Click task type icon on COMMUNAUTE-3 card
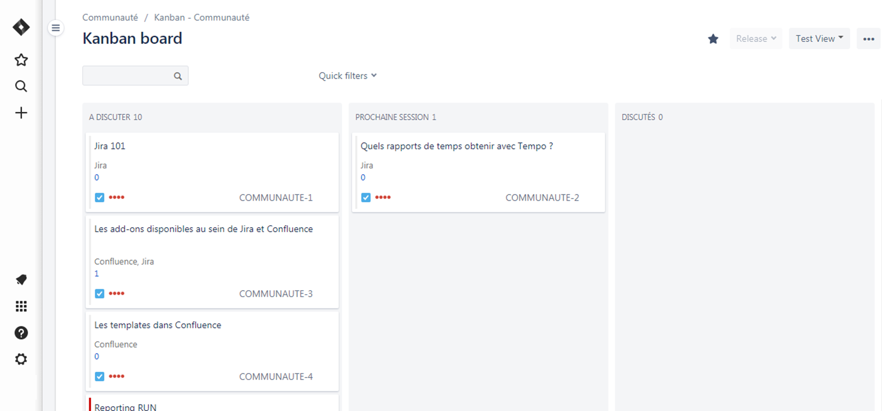Image resolution: width=882 pixels, height=411 pixels. click(x=99, y=293)
